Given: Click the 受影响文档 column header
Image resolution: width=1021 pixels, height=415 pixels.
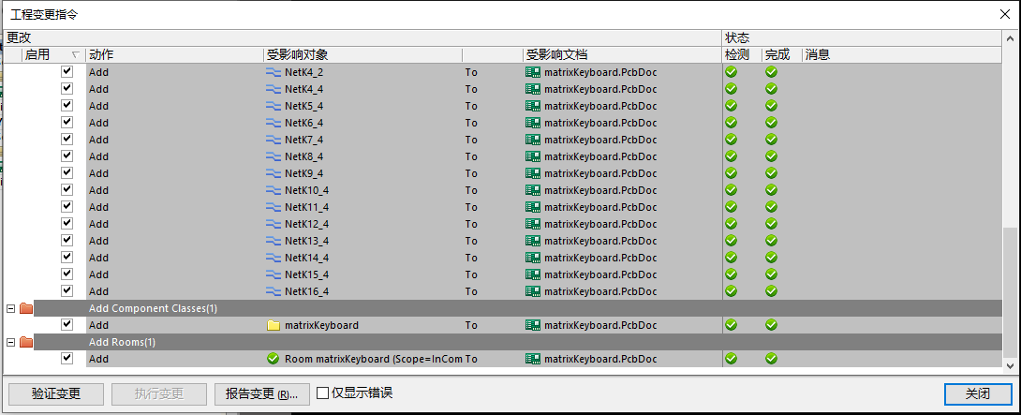Looking at the screenshot, I should (x=618, y=55).
